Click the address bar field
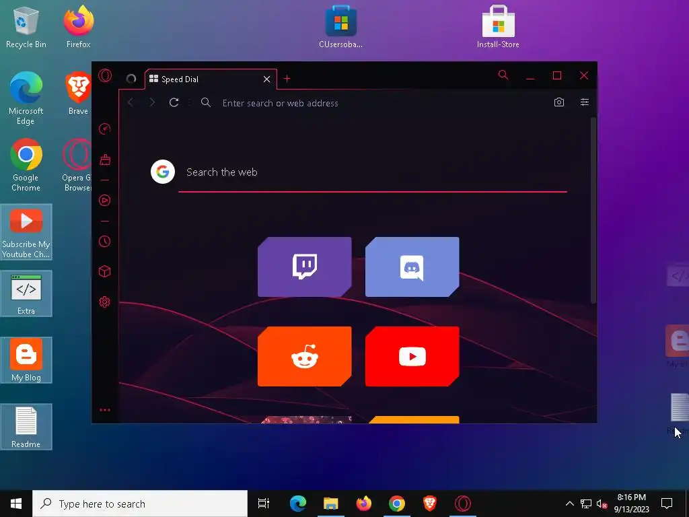The image size is (689, 517). pos(373,103)
